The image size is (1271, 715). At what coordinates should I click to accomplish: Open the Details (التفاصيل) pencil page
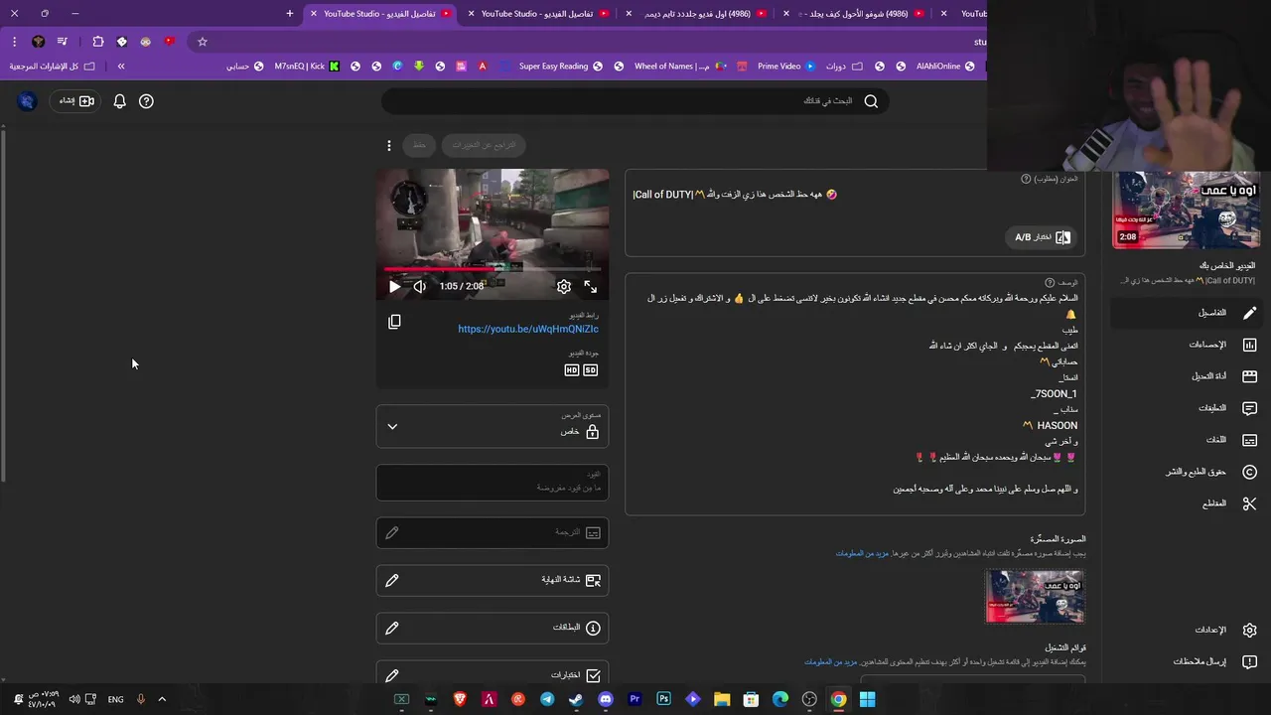click(x=1185, y=313)
